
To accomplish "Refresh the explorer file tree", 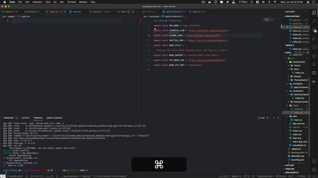I will coord(304,53).
